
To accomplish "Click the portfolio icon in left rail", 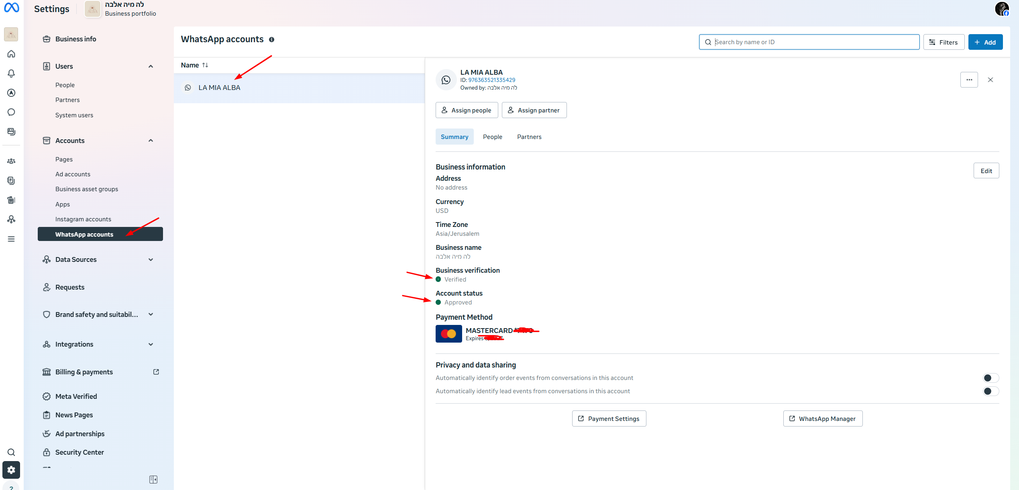I will click(11, 34).
